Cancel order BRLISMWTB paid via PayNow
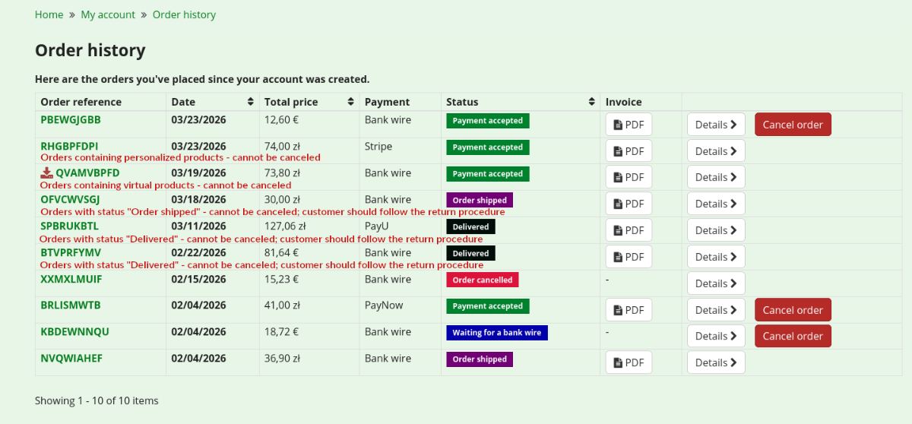912x424 pixels. point(793,310)
